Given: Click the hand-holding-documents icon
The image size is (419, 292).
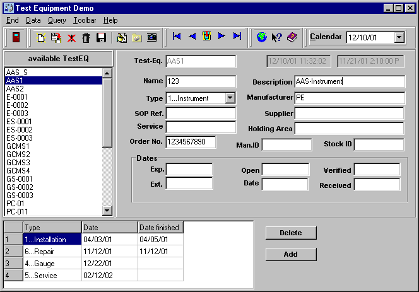Looking at the screenshot, I should (x=122, y=37).
